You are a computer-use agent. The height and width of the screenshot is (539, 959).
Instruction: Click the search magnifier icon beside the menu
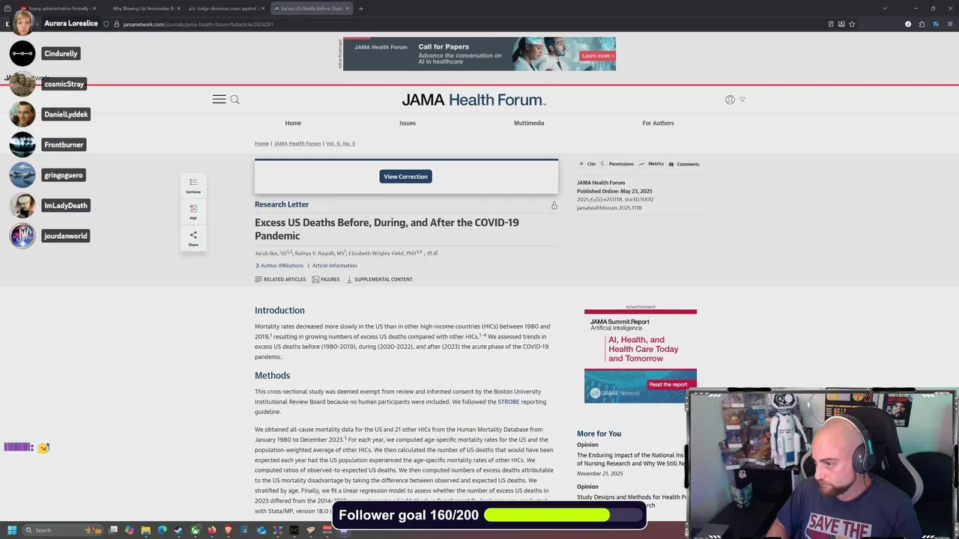(x=235, y=100)
